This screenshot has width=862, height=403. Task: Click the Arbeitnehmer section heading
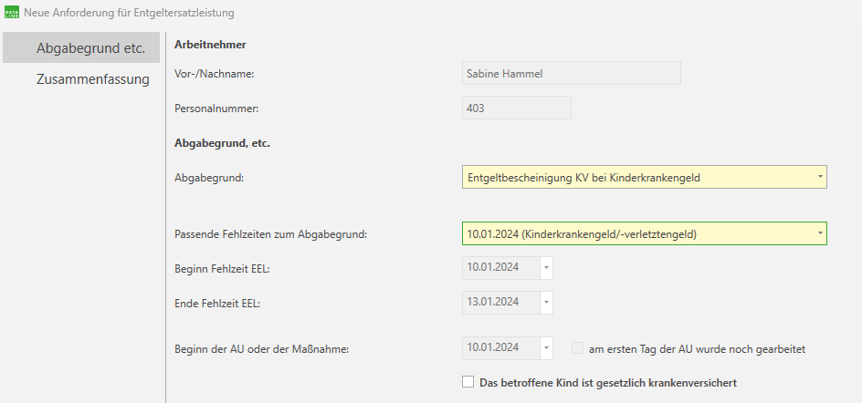211,45
